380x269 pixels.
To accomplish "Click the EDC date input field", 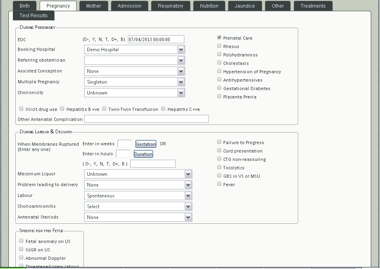I will tap(156, 39).
